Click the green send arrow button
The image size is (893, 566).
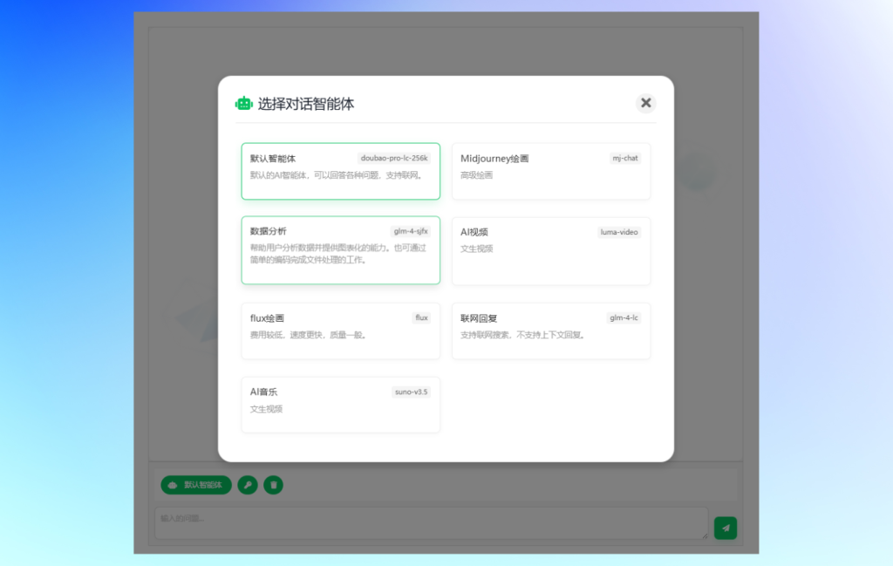tap(725, 528)
